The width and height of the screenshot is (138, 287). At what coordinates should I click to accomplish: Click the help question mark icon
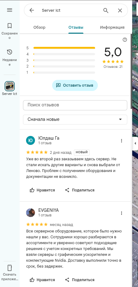tap(125, 40)
